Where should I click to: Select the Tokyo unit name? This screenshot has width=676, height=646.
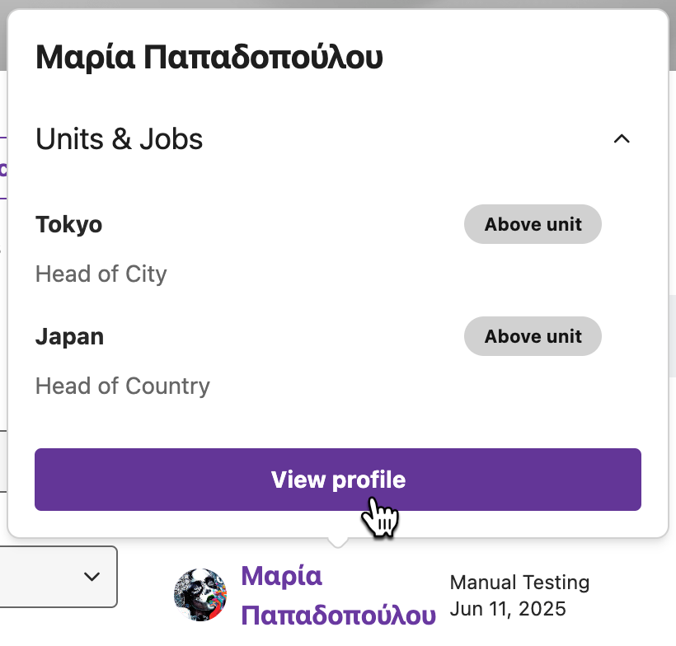(69, 225)
